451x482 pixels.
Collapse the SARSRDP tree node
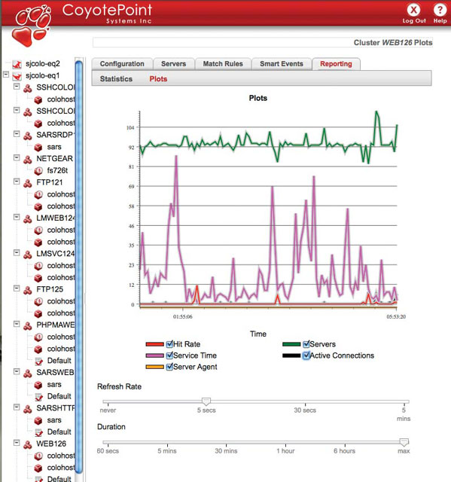pos(17,134)
